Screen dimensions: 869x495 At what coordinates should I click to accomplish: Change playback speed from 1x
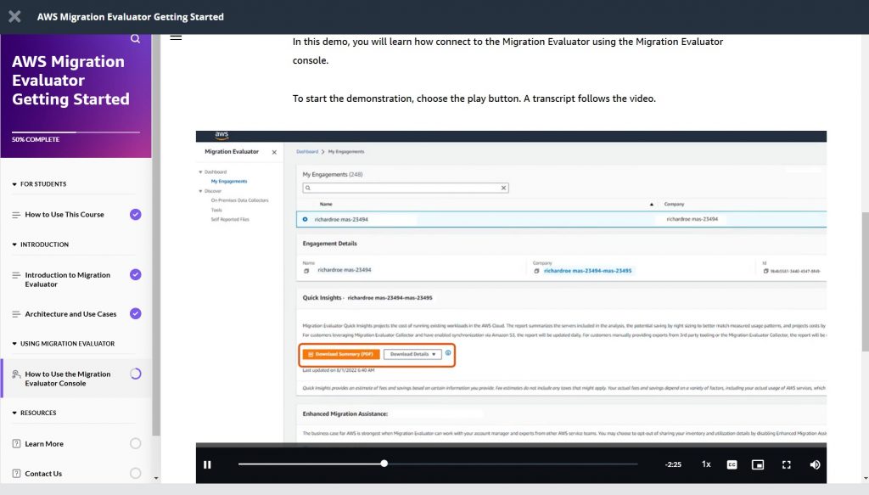(706, 464)
